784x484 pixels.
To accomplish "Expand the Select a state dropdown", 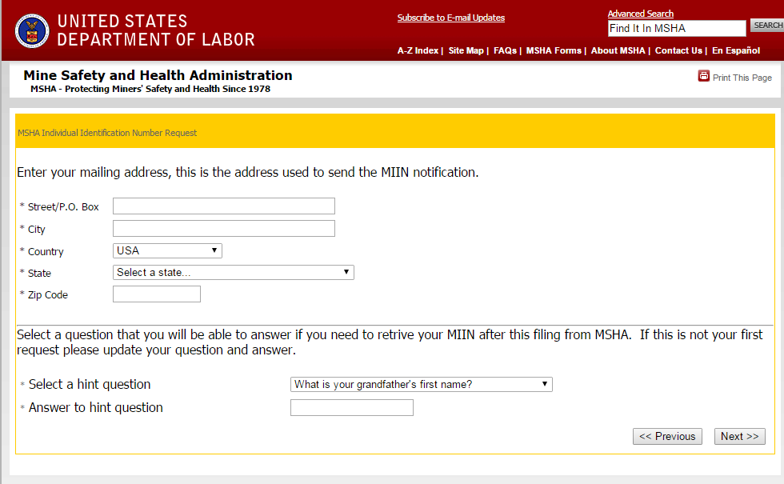I will pos(233,272).
